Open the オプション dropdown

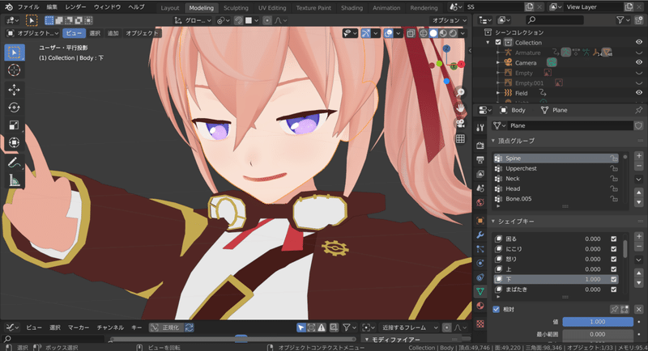[x=450, y=20]
